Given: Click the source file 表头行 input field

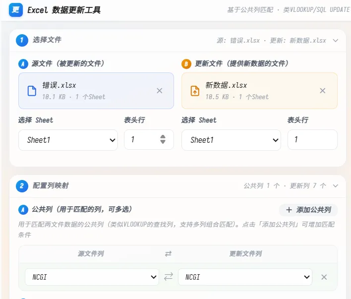Looking at the screenshot, I should click(x=149, y=139).
